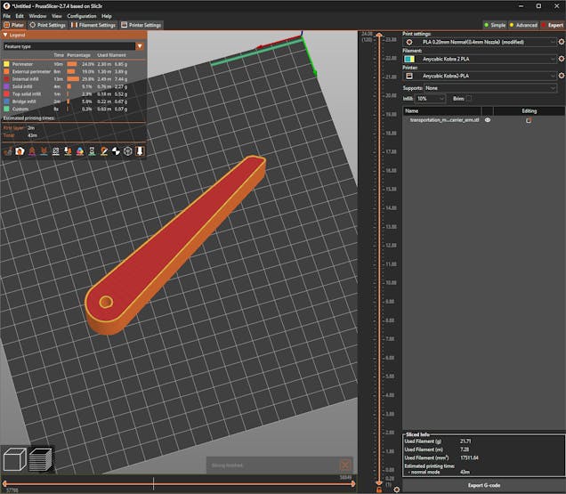Enable the Brim checkbox
The width and height of the screenshot is (566, 494).
[x=469, y=98]
